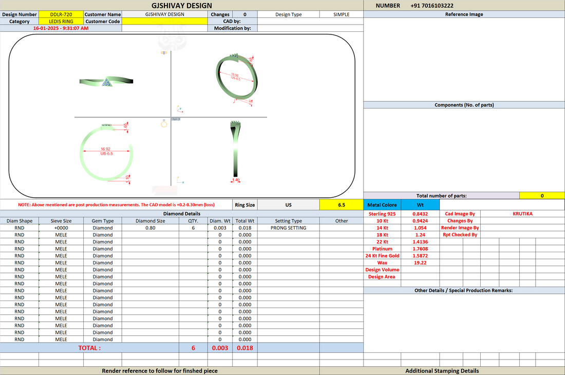This screenshot has width=565, height=375.
Task: Click the 'Render Image By' label
Action: click(x=460, y=228)
